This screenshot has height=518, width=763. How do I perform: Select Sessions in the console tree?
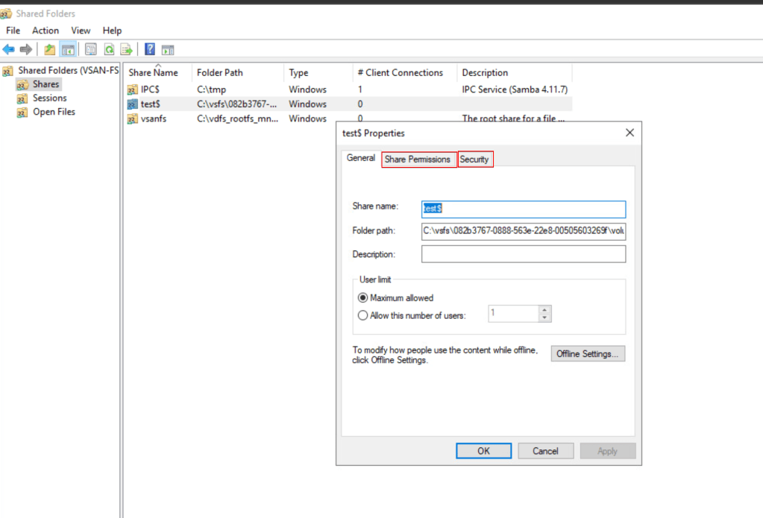pos(49,98)
